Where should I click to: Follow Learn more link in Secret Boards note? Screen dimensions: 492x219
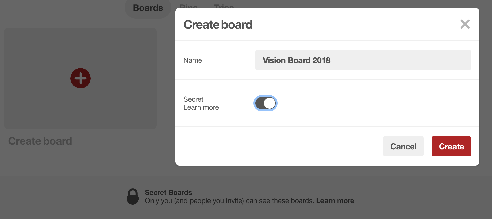[x=335, y=201]
